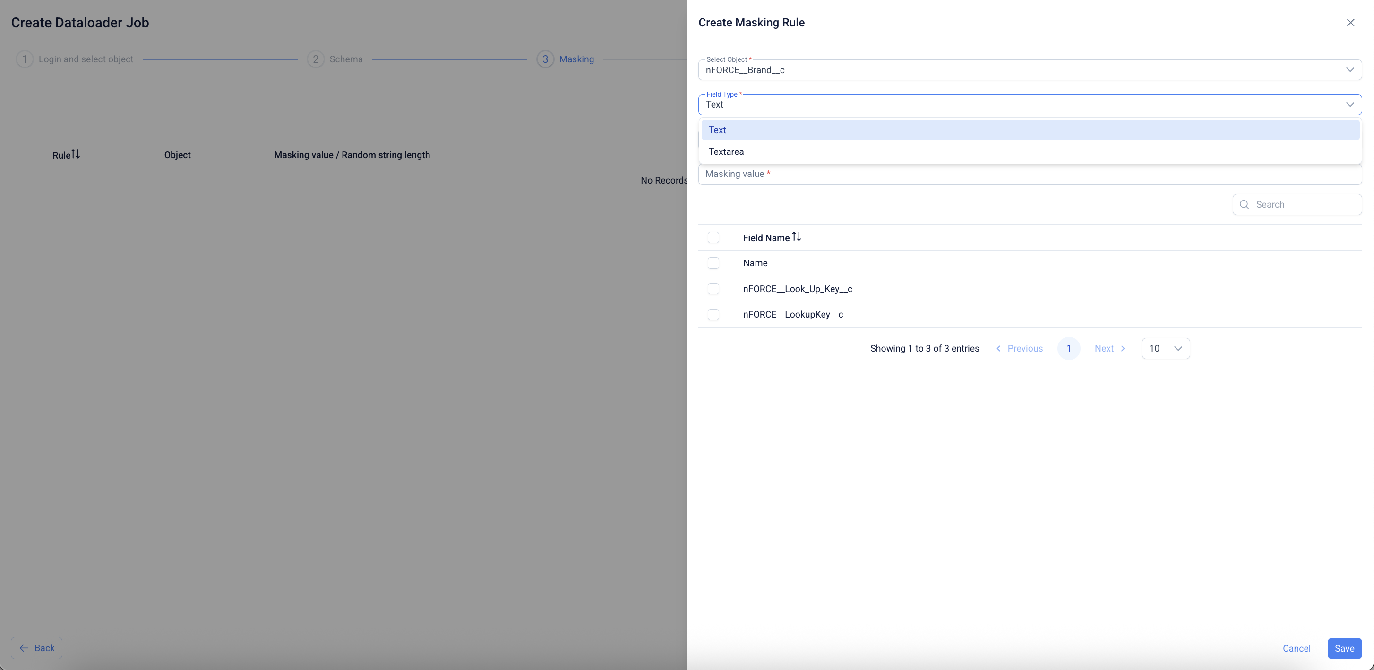Sort the Rule column arrows
This screenshot has width=1374, height=670.
pos(75,154)
